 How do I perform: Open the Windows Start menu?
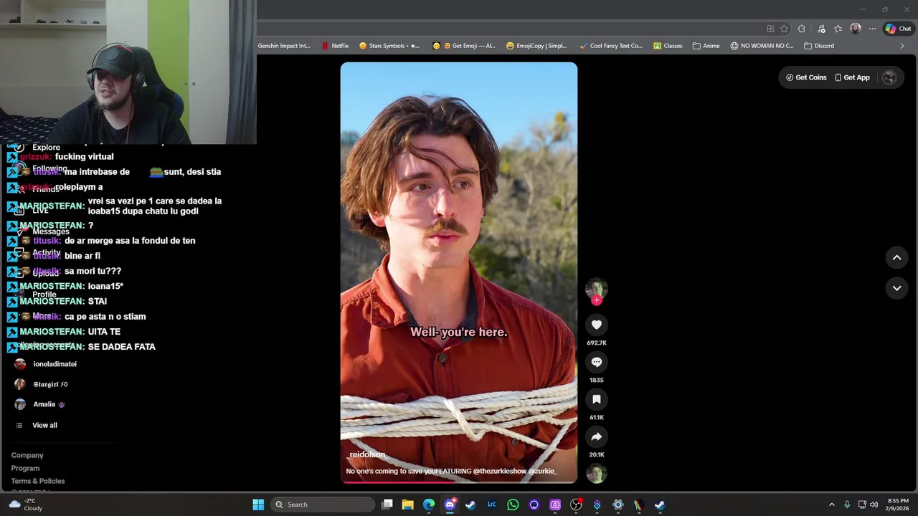[258, 505]
